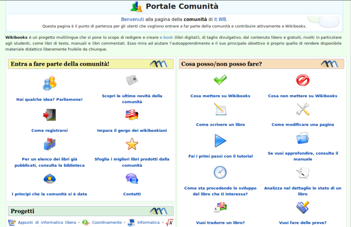The height and width of the screenshot is (227, 351).
Task: Open 'Come modificare una pagina' link
Action: pos(303,124)
